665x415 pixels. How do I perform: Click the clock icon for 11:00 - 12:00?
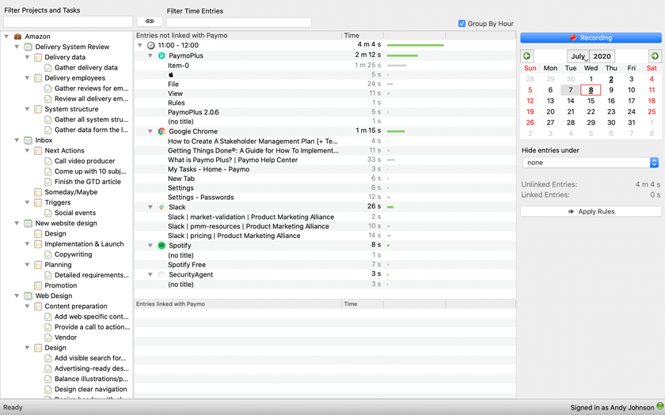click(151, 45)
